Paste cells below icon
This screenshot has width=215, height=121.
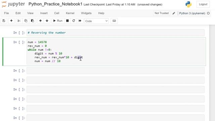coord(33,21)
